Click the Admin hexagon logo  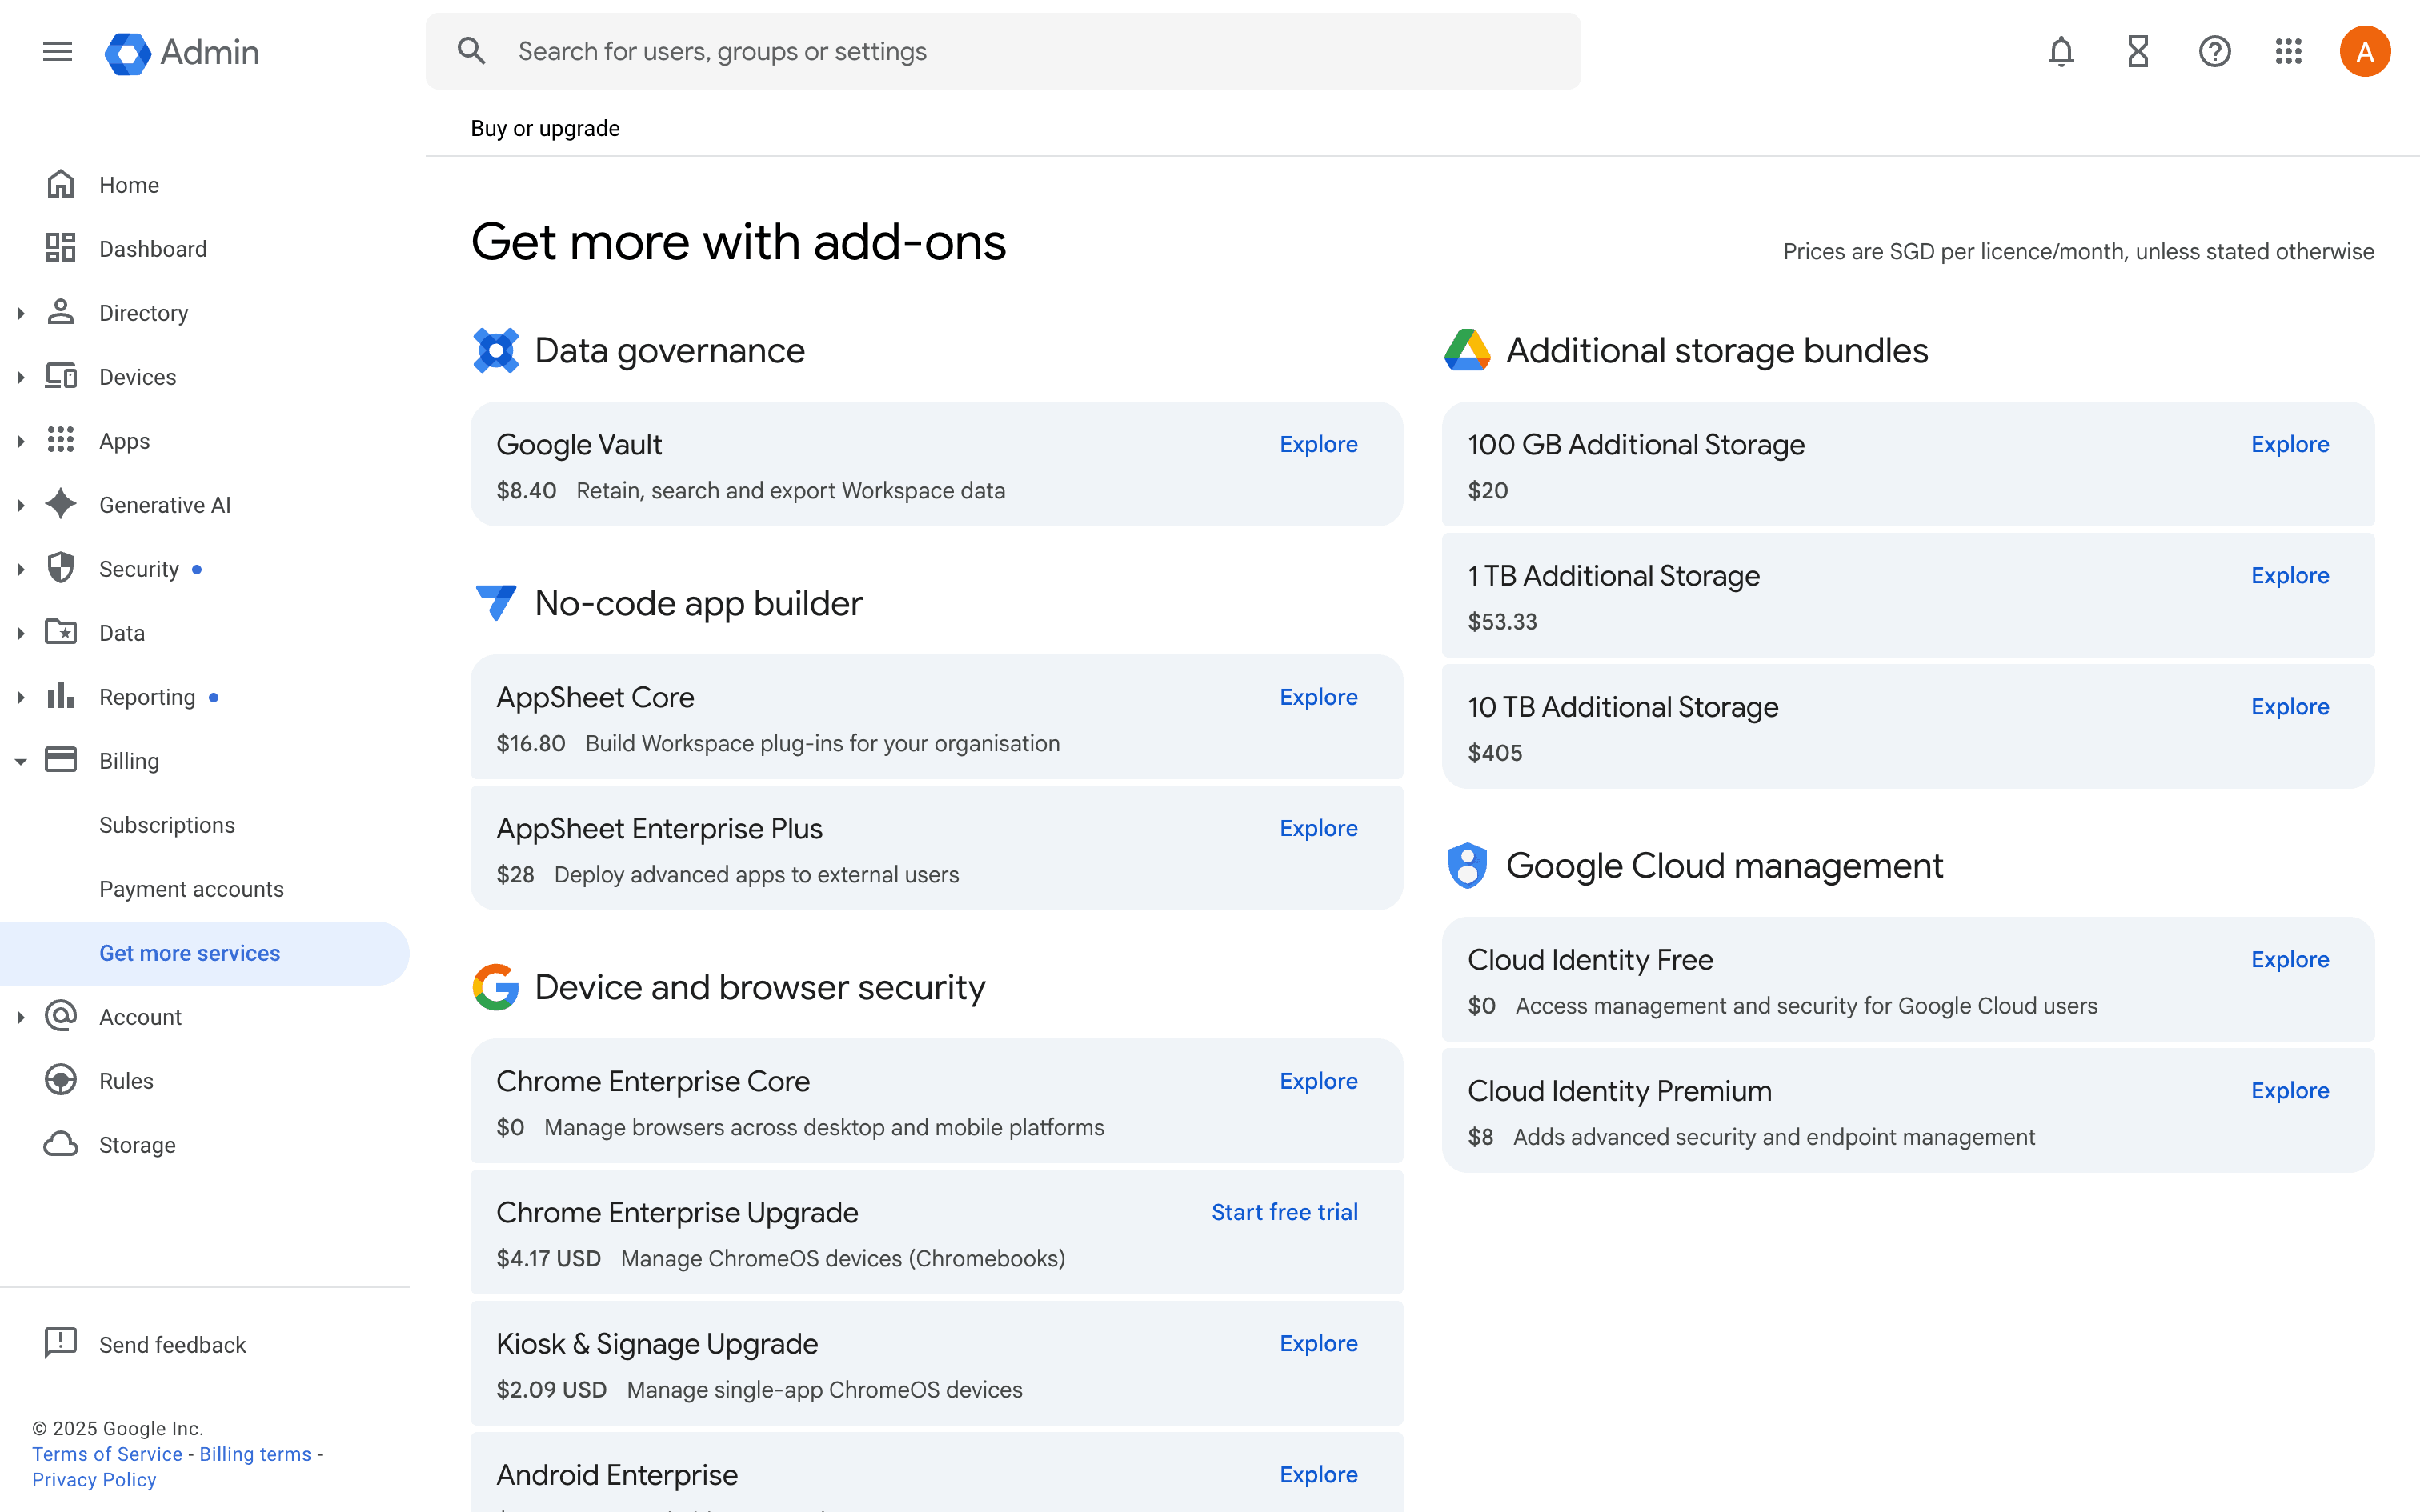(x=128, y=53)
